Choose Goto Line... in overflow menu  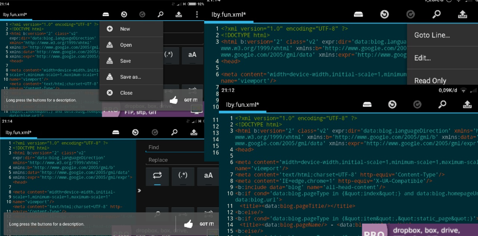click(x=443, y=36)
